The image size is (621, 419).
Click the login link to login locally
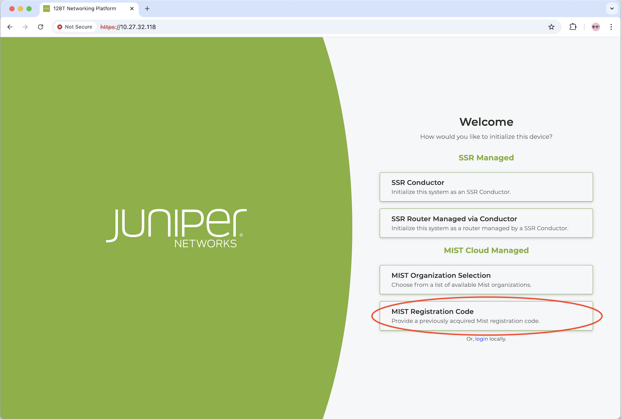[x=481, y=339]
